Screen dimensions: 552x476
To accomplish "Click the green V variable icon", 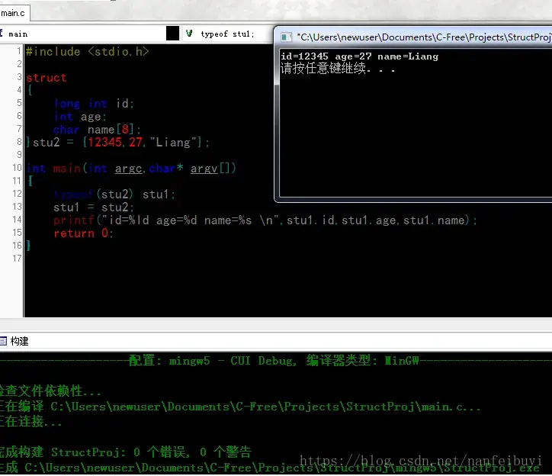I will pyautogui.click(x=189, y=34).
